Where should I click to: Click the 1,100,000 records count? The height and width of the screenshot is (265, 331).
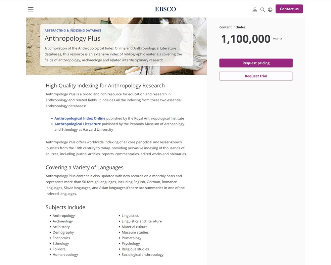[246, 39]
